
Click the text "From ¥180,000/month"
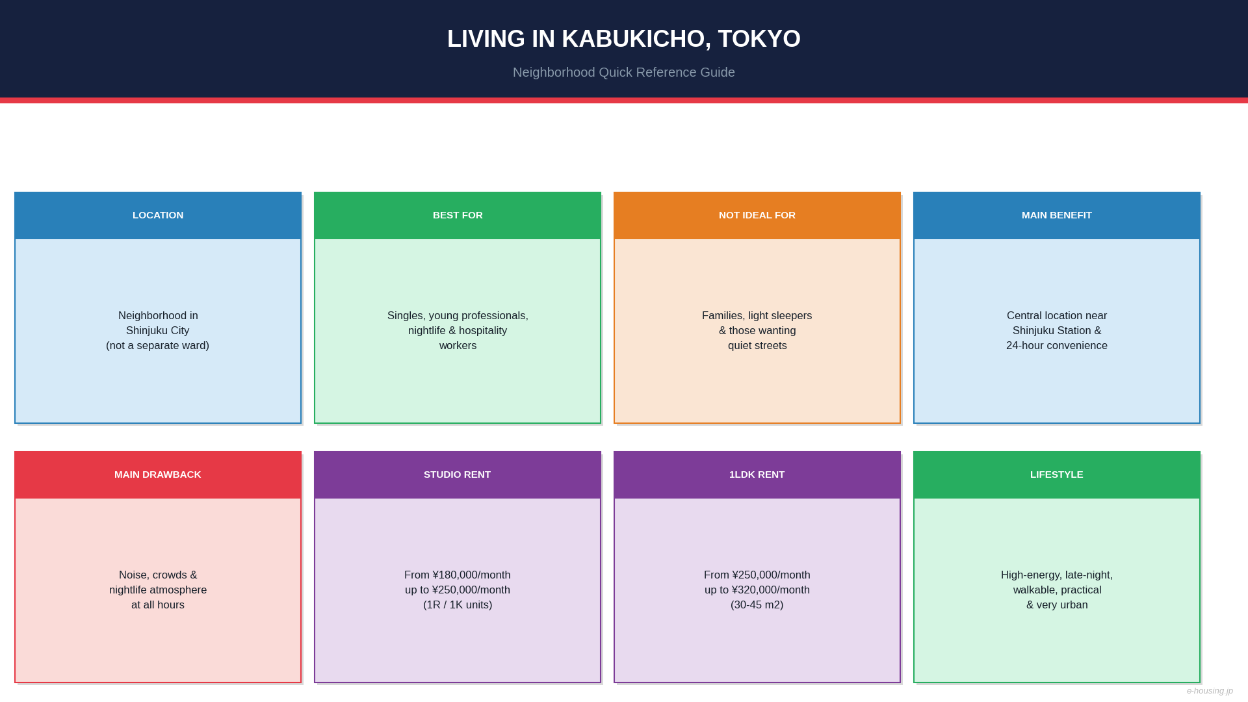point(458,575)
